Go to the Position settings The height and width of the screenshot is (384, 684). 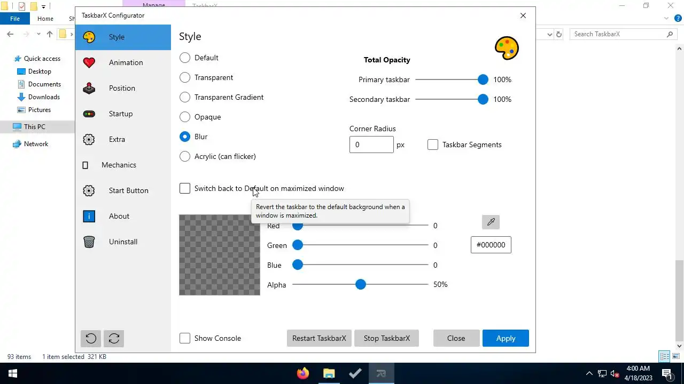point(123,88)
